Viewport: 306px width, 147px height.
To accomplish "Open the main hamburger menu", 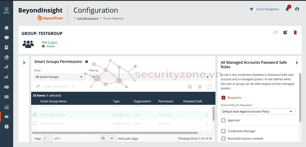I will [6, 10].
